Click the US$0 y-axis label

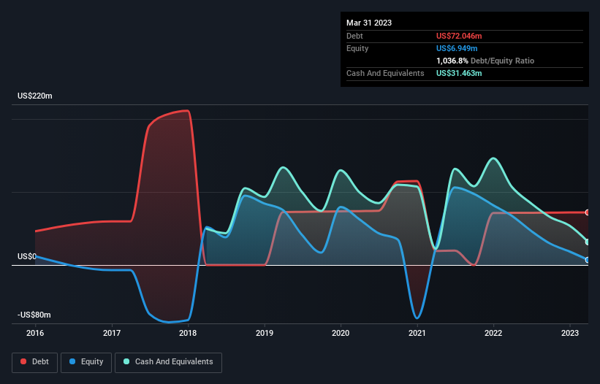27,256
